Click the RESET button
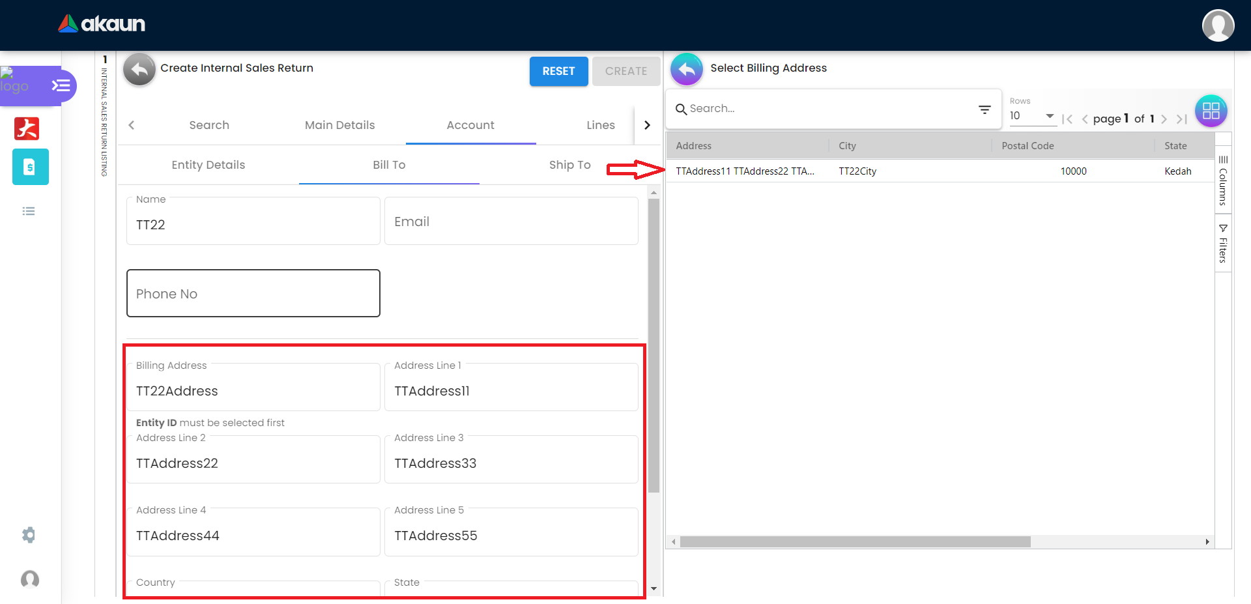This screenshot has height=604, width=1251. click(558, 71)
